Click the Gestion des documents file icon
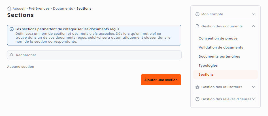The width and height of the screenshot is (268, 116). click(x=197, y=26)
